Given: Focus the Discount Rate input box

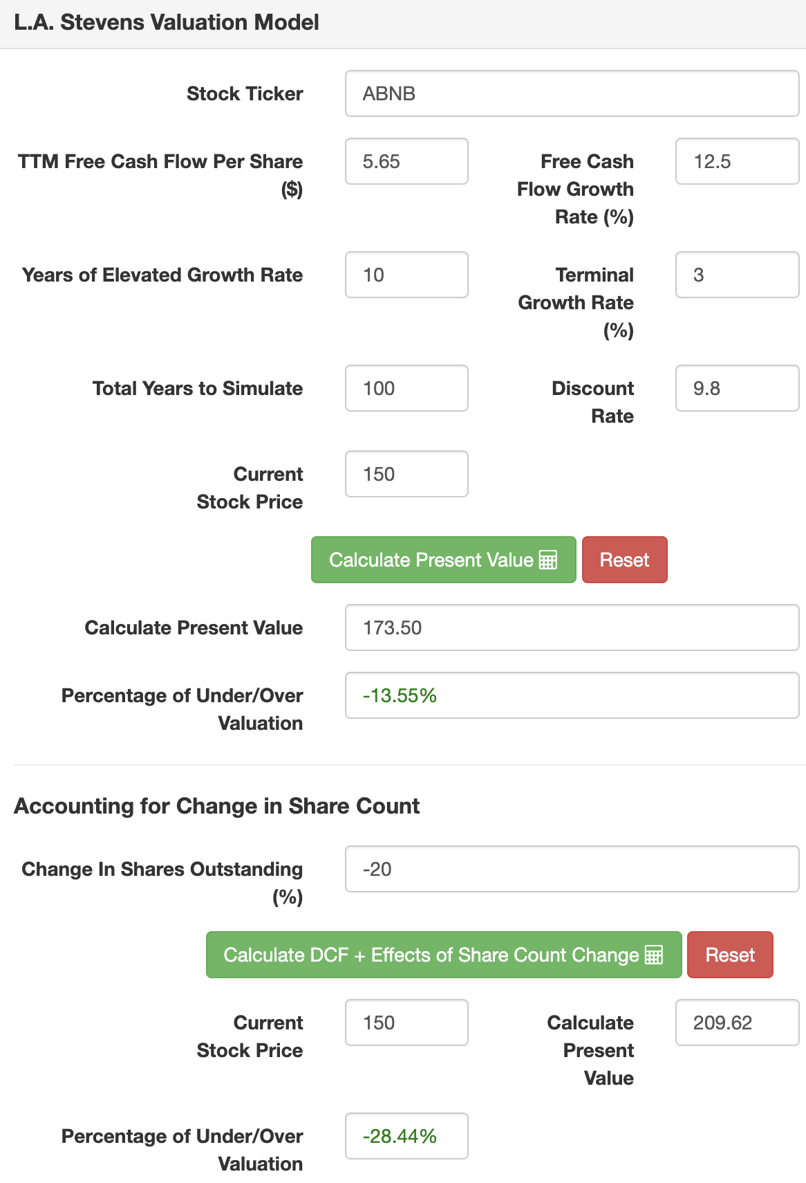Looking at the screenshot, I should point(737,388).
